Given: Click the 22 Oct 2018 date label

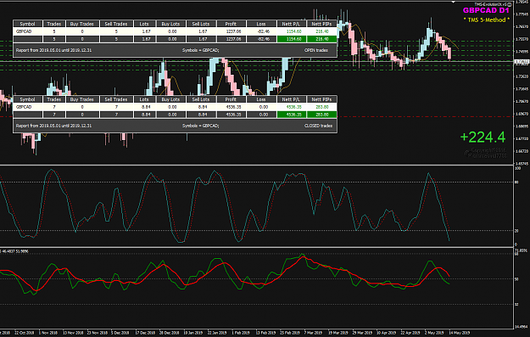Looking at the screenshot, I should point(24,333).
